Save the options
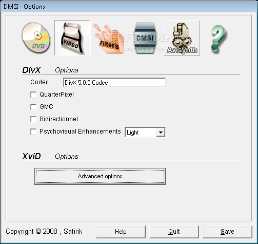Screen dimensions: 258x244 pos(227,232)
